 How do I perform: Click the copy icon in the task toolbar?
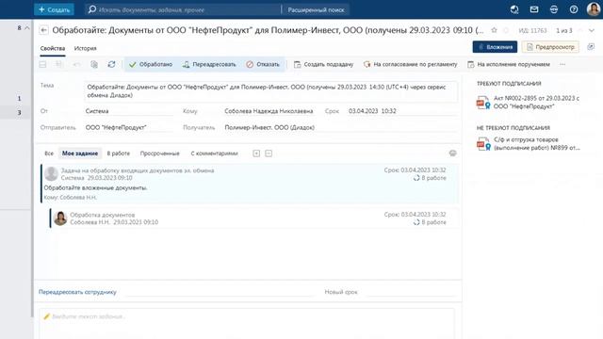94,64
